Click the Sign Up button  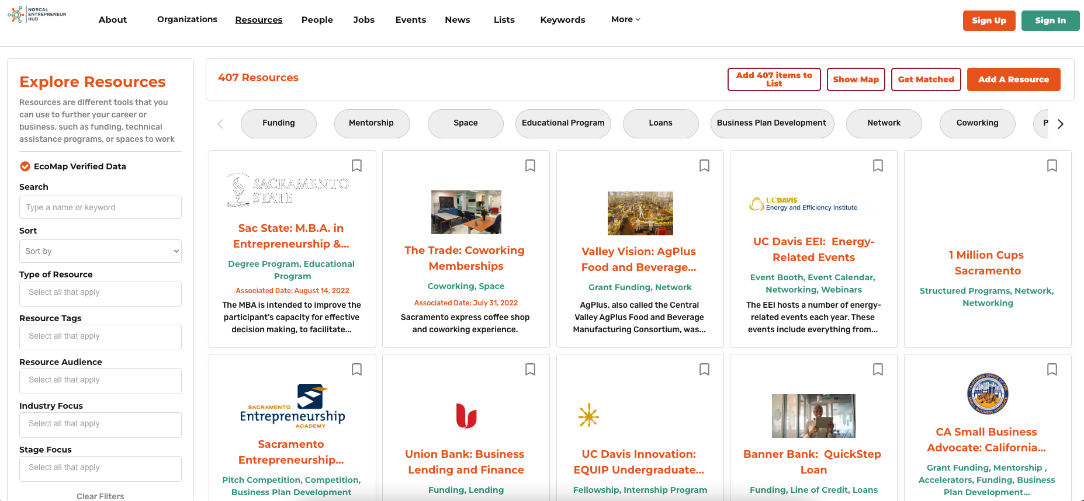point(989,20)
